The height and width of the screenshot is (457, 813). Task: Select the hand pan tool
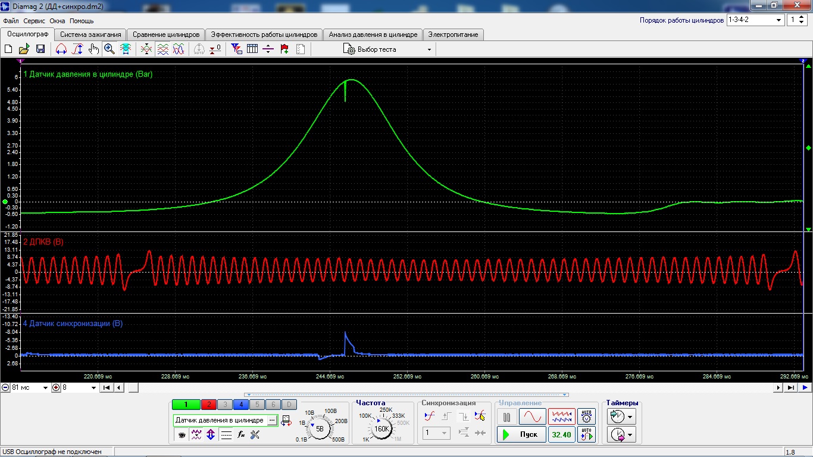click(93, 49)
